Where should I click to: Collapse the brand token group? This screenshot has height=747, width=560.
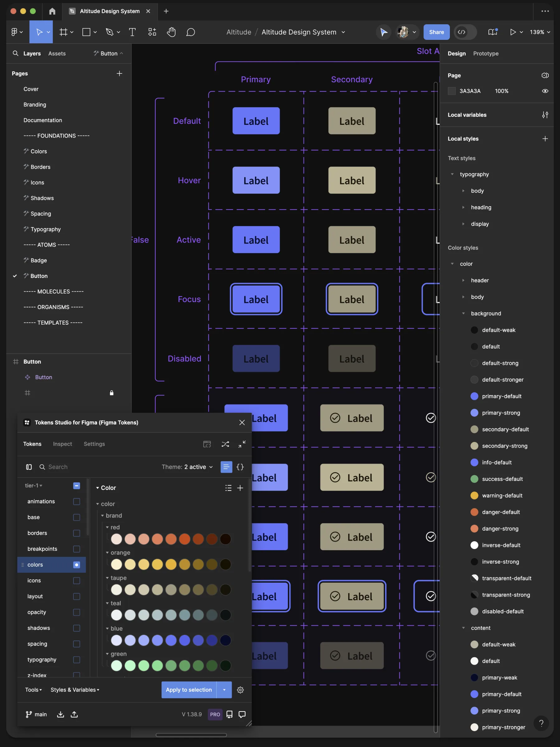click(103, 516)
